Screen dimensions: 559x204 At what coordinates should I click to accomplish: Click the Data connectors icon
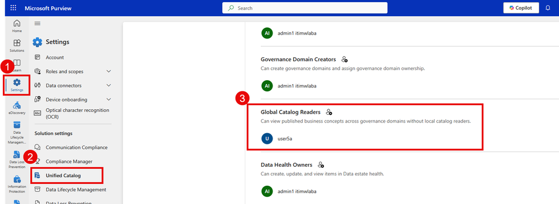pos(37,85)
